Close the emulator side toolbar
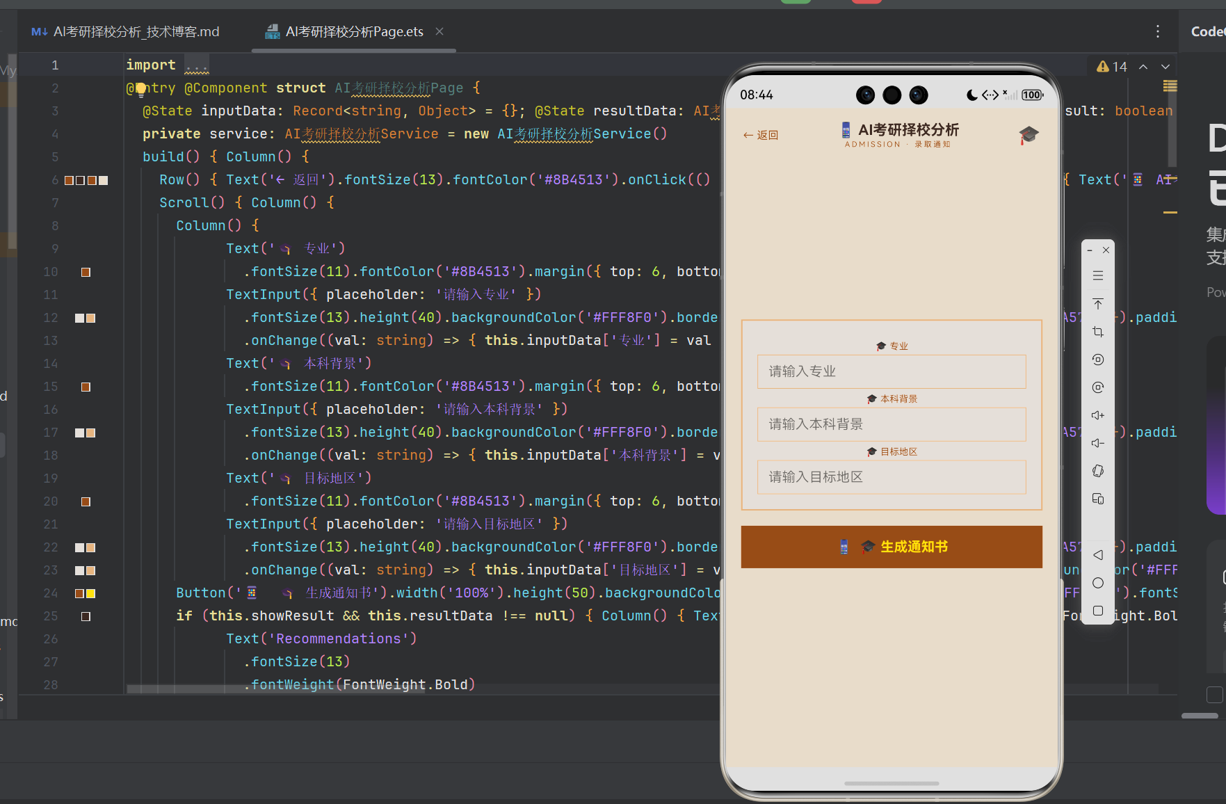This screenshot has height=804, width=1226. pos(1106,250)
